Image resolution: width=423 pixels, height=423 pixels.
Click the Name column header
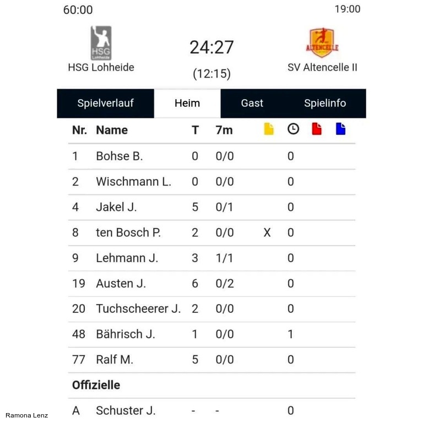pyautogui.click(x=112, y=131)
